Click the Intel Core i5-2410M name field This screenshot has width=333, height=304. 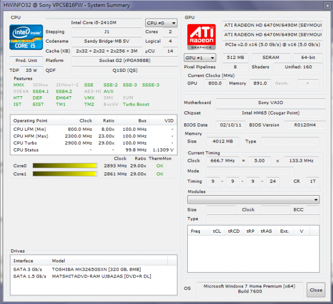[94, 22]
